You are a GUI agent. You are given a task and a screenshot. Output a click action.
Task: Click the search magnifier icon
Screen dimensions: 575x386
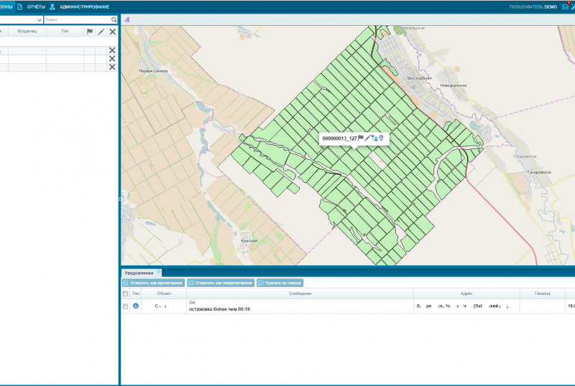point(114,20)
